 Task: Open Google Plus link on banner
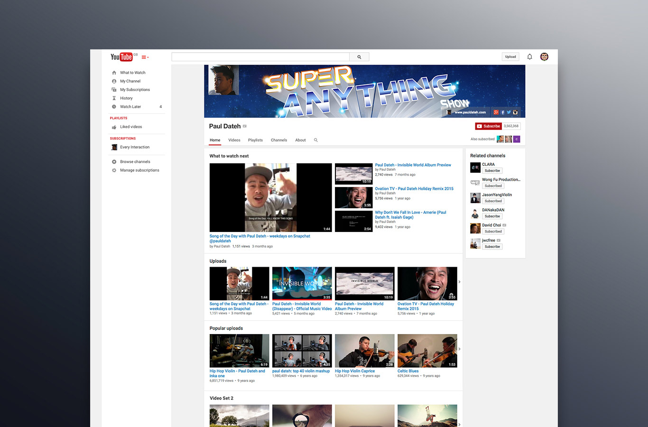[496, 112]
